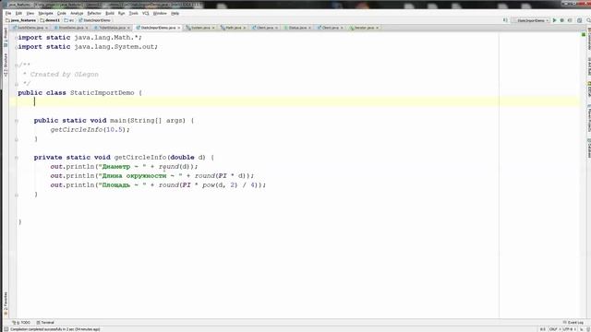Close the Iterator.java tab
Screen dimensions: 591x332
pos(378,28)
